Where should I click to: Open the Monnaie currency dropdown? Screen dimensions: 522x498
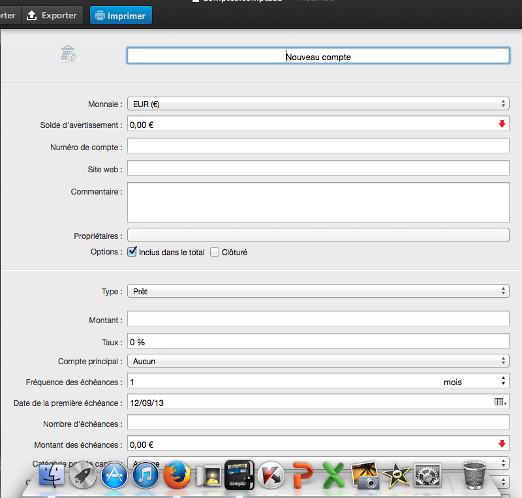pyautogui.click(x=318, y=104)
